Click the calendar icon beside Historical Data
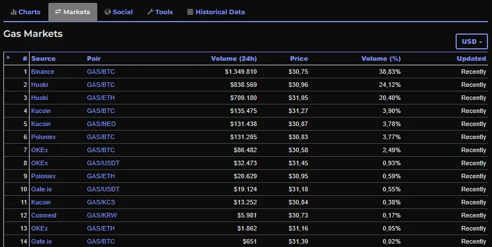Image resolution: width=492 pixels, height=247 pixels. pyautogui.click(x=190, y=12)
